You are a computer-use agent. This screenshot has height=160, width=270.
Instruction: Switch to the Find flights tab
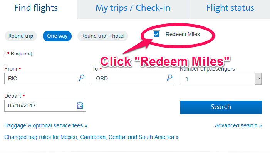(36, 8)
